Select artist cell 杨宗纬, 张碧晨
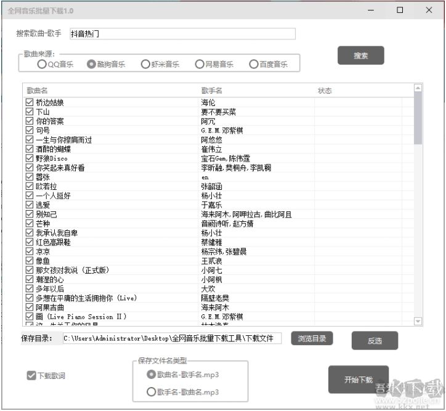 coord(224,251)
